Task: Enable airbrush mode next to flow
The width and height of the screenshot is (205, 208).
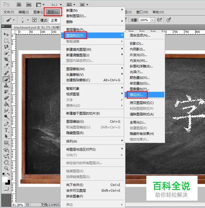Action: tap(159, 20)
